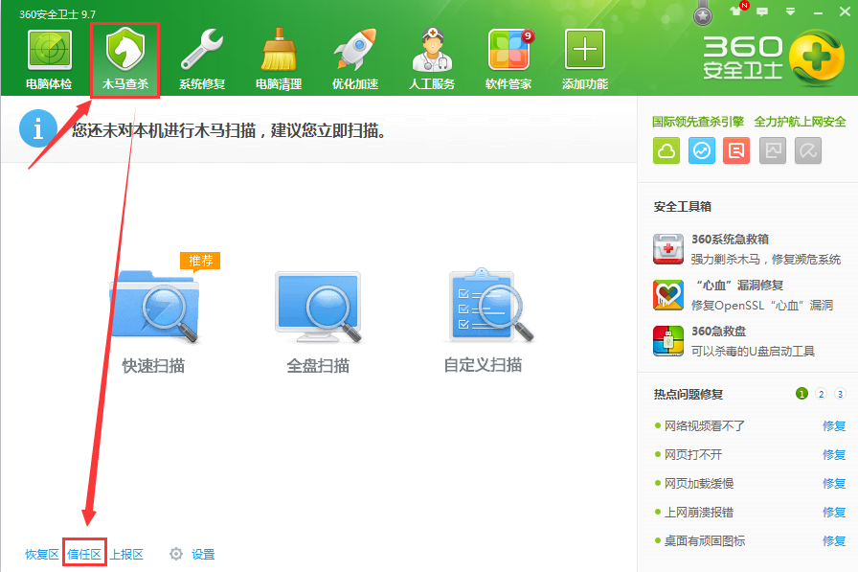Start the 自定义扫描 clipboard scan

tap(490, 305)
